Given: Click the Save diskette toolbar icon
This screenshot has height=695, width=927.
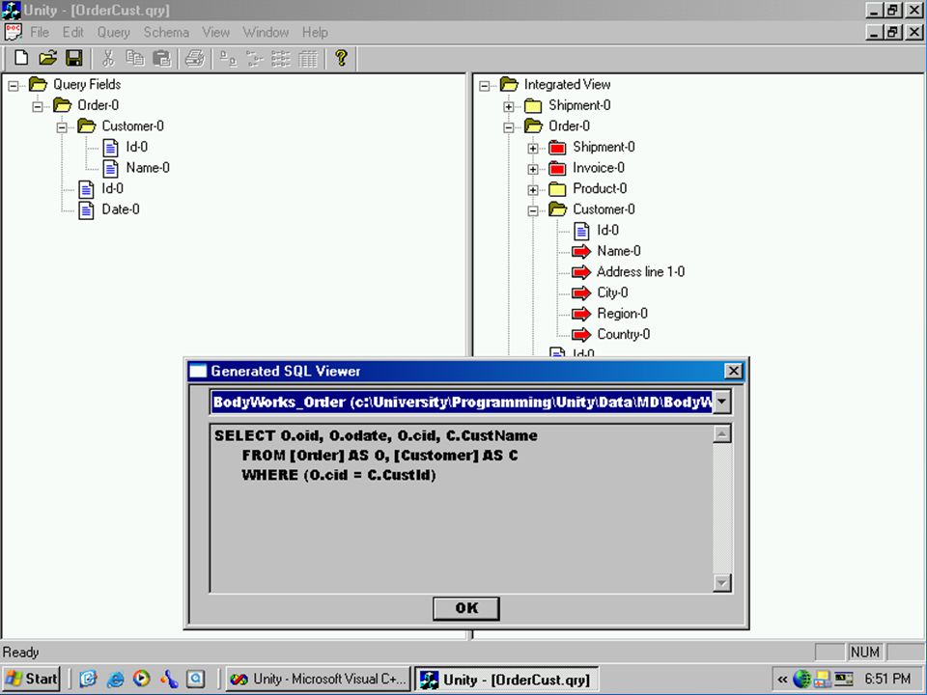Looking at the screenshot, I should click(x=74, y=58).
